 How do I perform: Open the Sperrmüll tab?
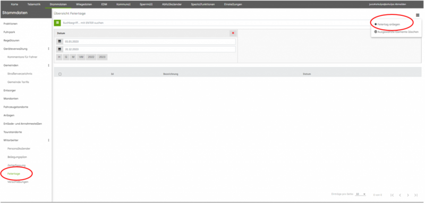pyautogui.click(x=147, y=4)
